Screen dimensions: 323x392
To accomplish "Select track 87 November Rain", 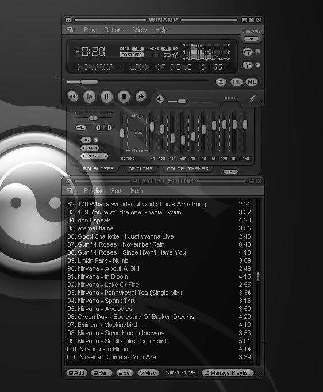I will coord(159,244).
